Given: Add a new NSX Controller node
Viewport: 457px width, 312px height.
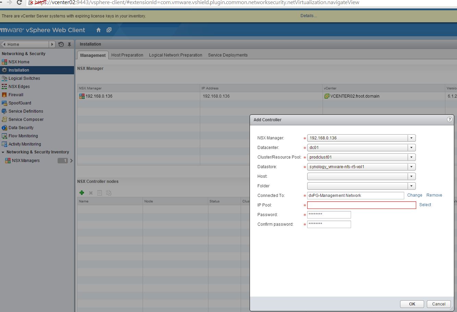Looking at the screenshot, I should (82, 193).
